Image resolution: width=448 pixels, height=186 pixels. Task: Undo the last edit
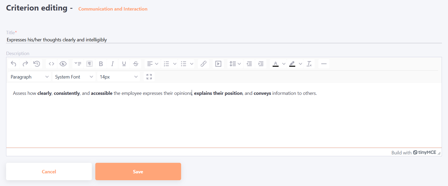(13, 64)
